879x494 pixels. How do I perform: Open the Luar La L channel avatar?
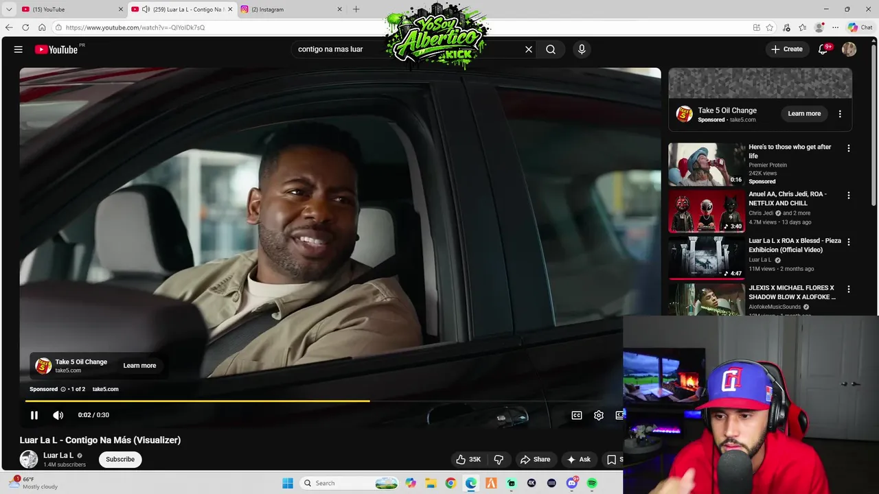29,460
